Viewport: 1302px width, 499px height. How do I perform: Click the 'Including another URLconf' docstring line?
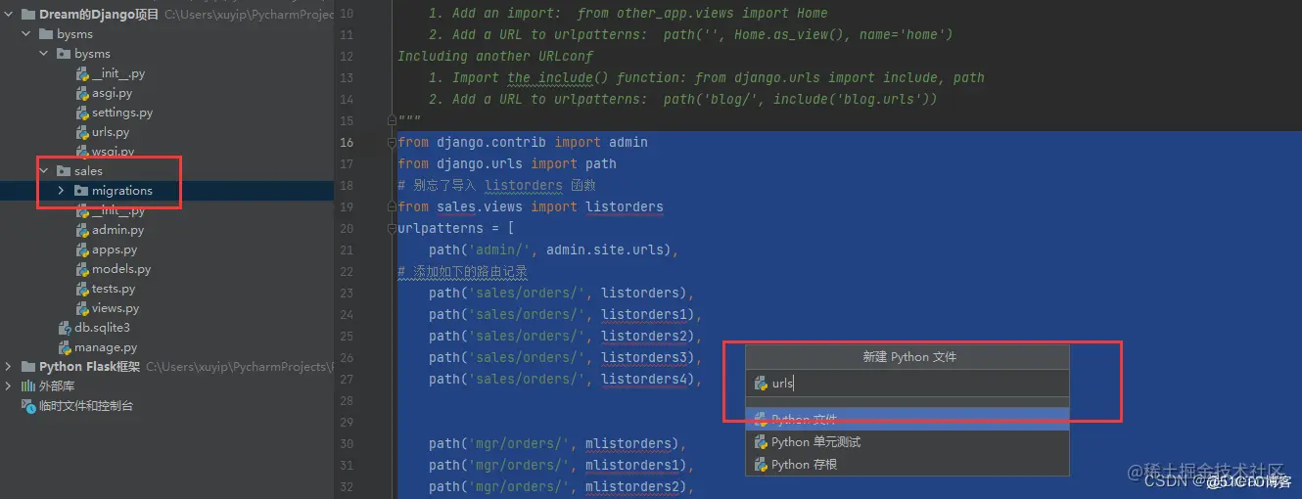(495, 56)
